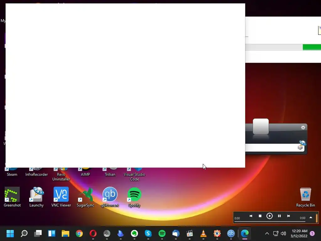Select the Visual Studio Code shortcut label
Viewport: 321px width, 241px height.
pos(134,177)
